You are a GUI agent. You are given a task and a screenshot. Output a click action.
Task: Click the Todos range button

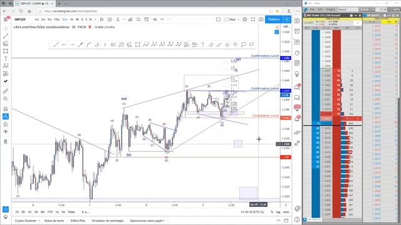pos(71,212)
